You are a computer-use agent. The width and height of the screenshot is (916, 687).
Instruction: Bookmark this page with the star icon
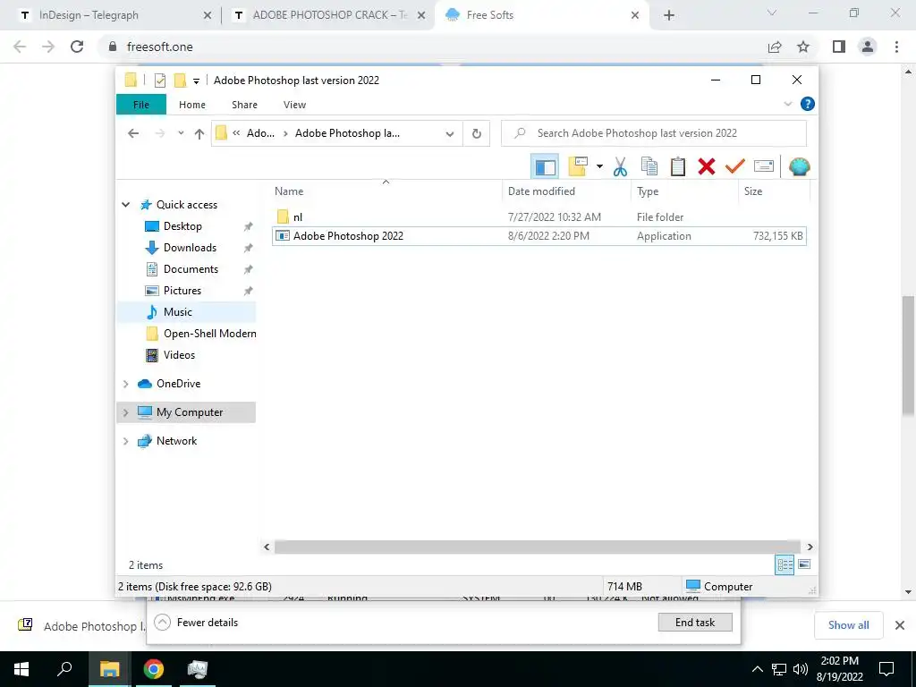point(803,47)
